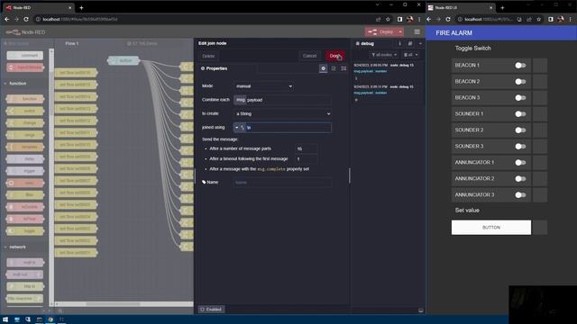This screenshot has height=324, width=577.
Task: Open the Windows Start menu
Action: click(5, 319)
